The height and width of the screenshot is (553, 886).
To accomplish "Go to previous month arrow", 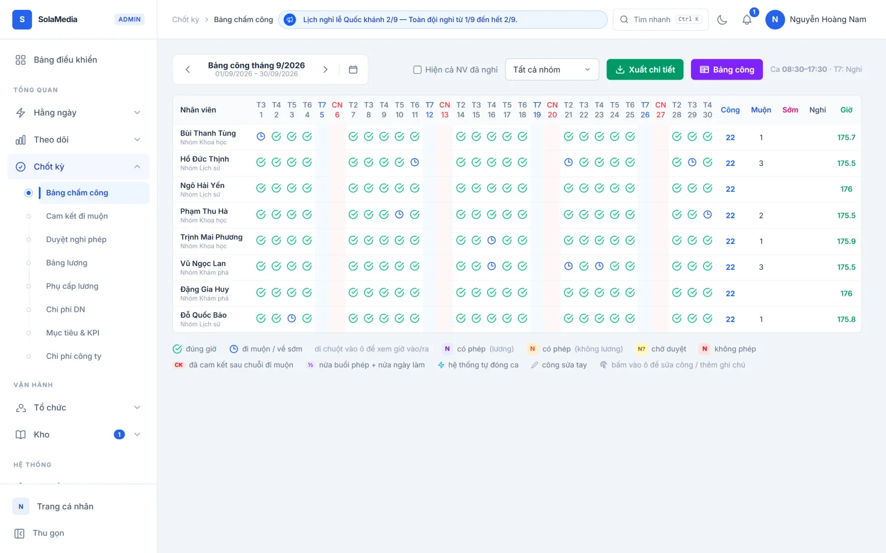I will tap(188, 70).
